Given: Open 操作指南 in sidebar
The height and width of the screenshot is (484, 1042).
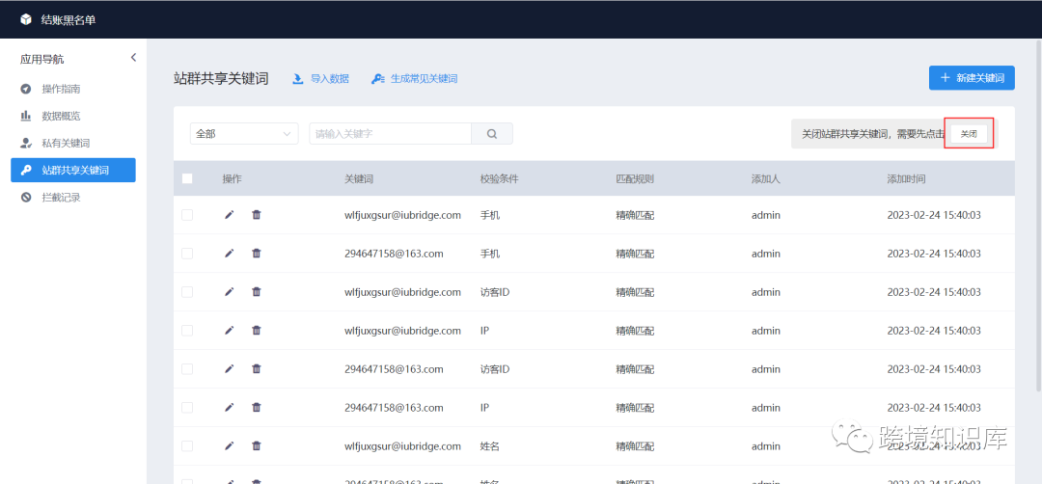Looking at the screenshot, I should 60,89.
